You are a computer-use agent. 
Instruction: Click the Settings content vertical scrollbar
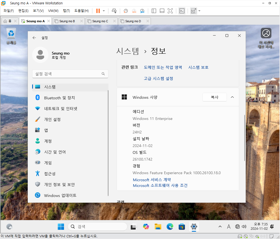(245, 138)
